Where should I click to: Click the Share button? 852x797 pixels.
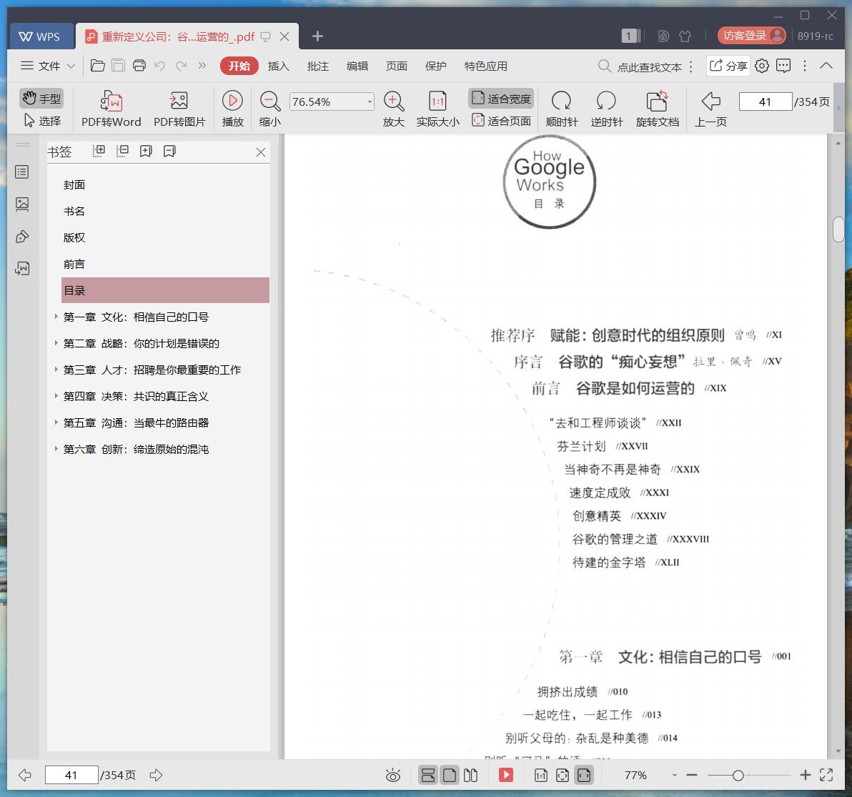pyautogui.click(x=728, y=66)
